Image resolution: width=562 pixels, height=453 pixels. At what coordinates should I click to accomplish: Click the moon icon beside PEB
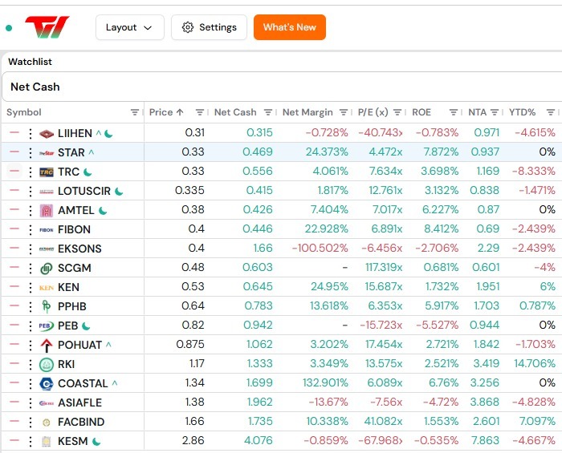tap(86, 326)
